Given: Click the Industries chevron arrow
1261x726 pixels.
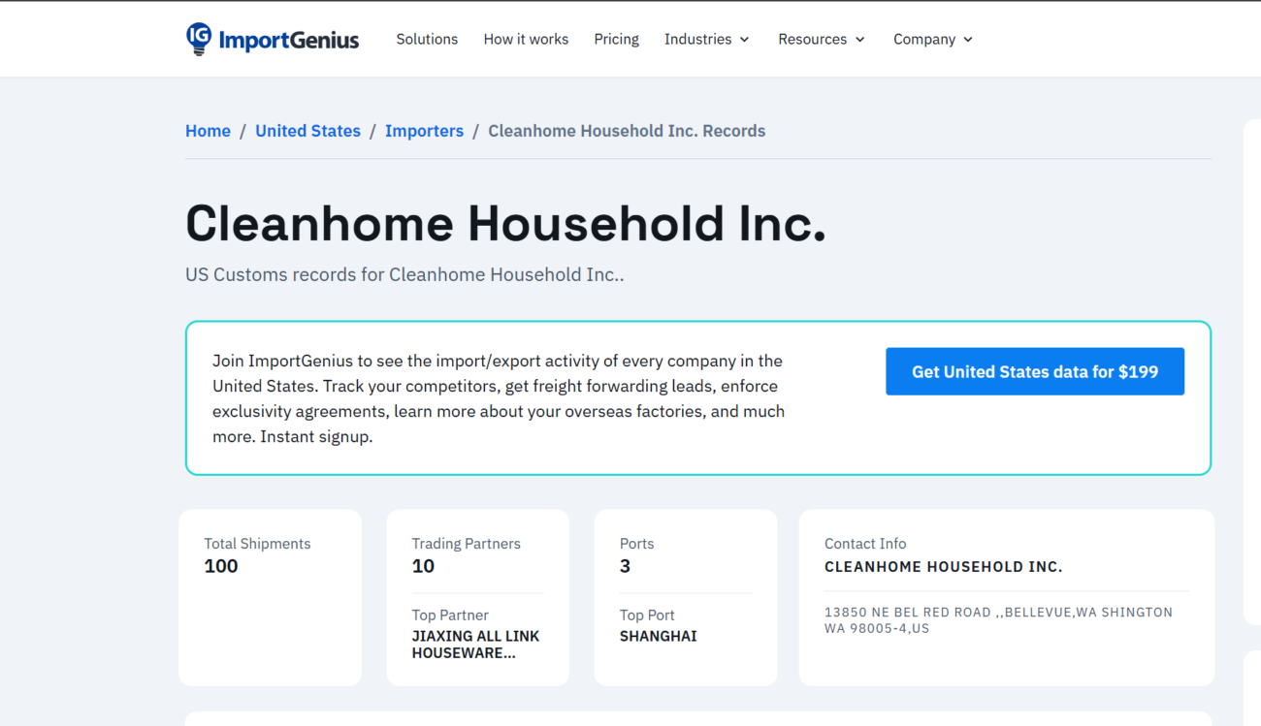Looking at the screenshot, I should click(745, 40).
